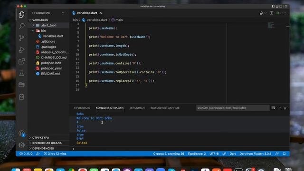Run the Dart file with play icon
This screenshot has height=171, width=304.
click(x=277, y=13)
